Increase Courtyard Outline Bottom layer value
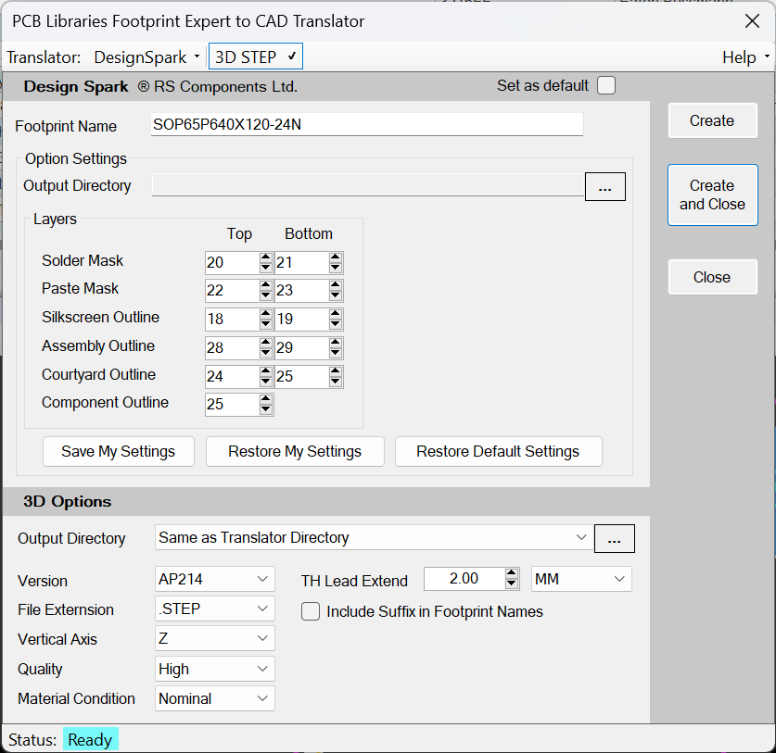Screen dimensions: 776x753 coord(335,371)
